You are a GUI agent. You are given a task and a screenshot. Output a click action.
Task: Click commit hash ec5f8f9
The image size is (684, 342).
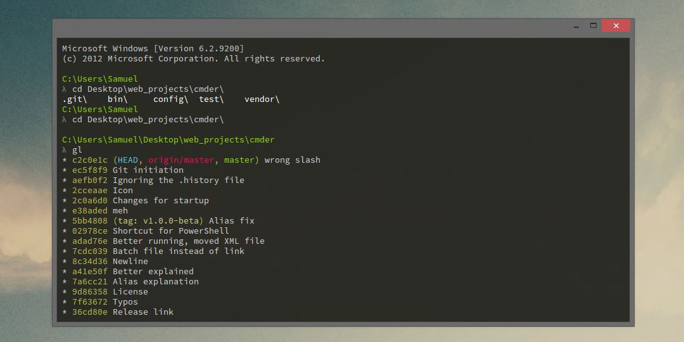click(x=90, y=170)
